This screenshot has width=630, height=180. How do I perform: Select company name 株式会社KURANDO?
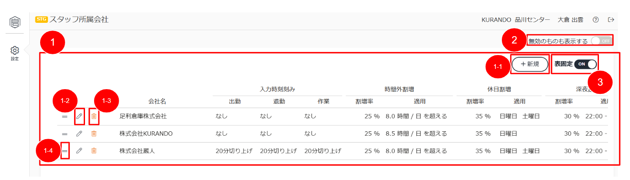pos(146,133)
